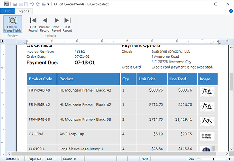Click the HL Mountain Frame - Black, 38 cell
The width and height of the screenshot is (234, 162).
tap(89, 122)
